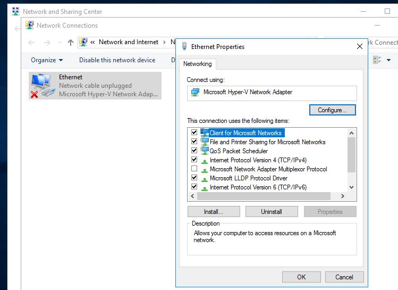398x290 pixels.
Task: Click the items list vertical scrollbar thumb
Action: click(352, 155)
